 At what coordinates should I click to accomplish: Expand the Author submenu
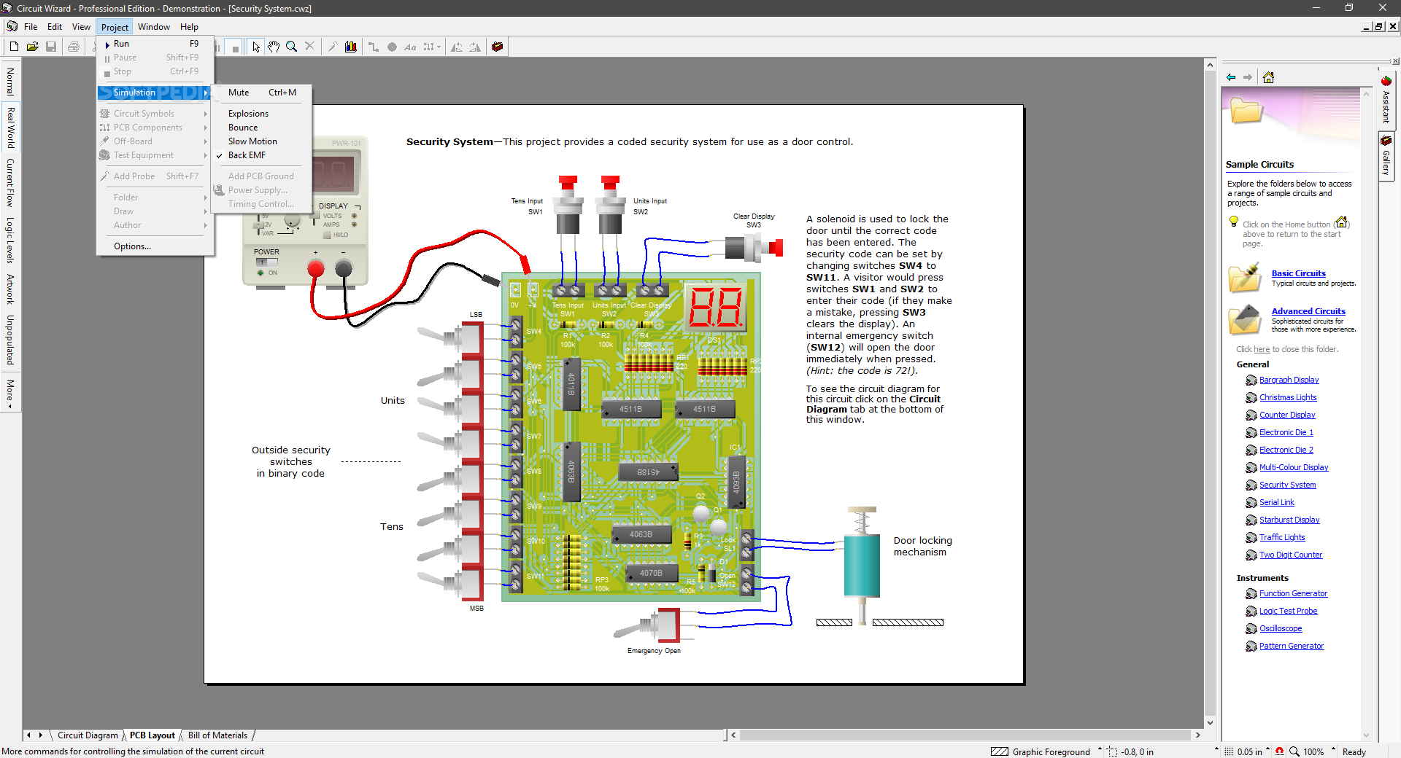[x=155, y=225]
